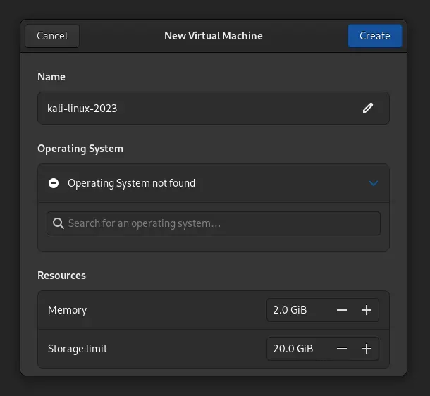Increase Storage limit with the plus button
The height and width of the screenshot is (396, 430).
click(367, 349)
